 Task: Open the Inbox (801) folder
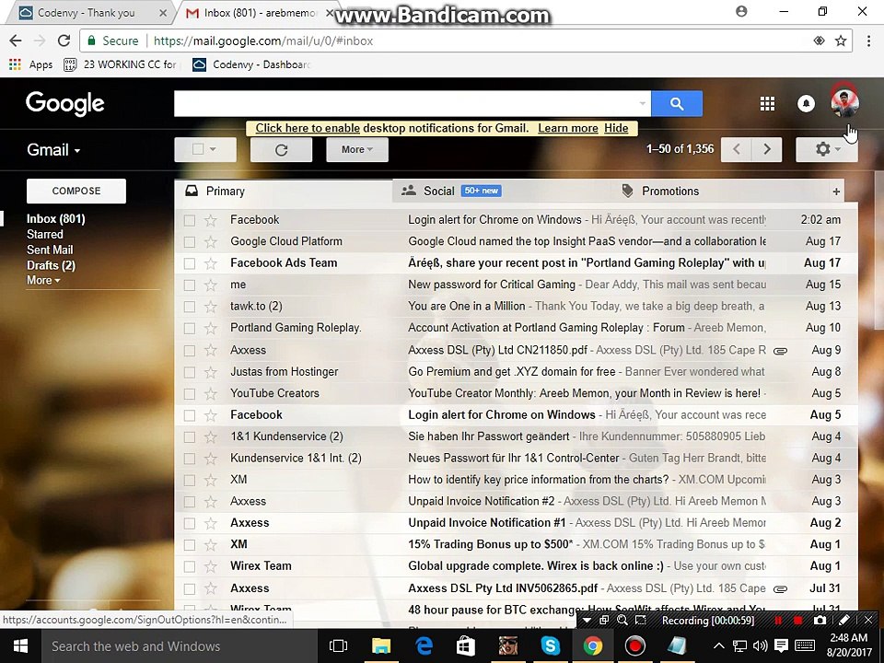pos(56,219)
